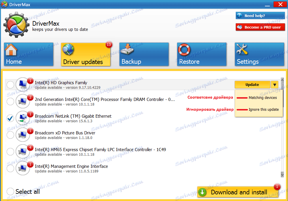Click the Settings wrench screwdriver icon

(242, 49)
